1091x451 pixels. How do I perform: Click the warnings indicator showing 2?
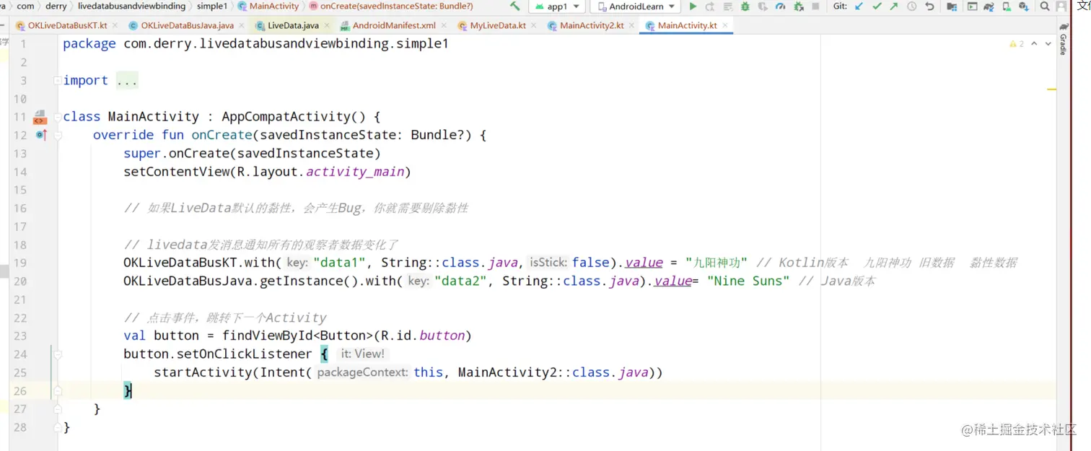1017,44
